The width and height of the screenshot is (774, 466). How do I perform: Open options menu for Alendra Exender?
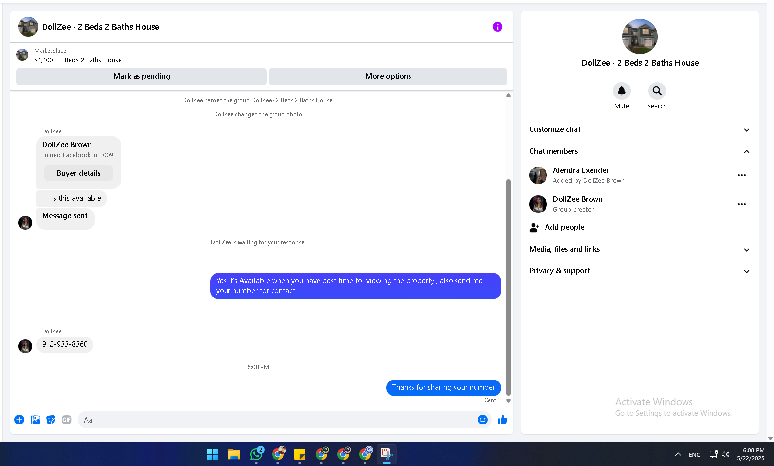(x=742, y=175)
